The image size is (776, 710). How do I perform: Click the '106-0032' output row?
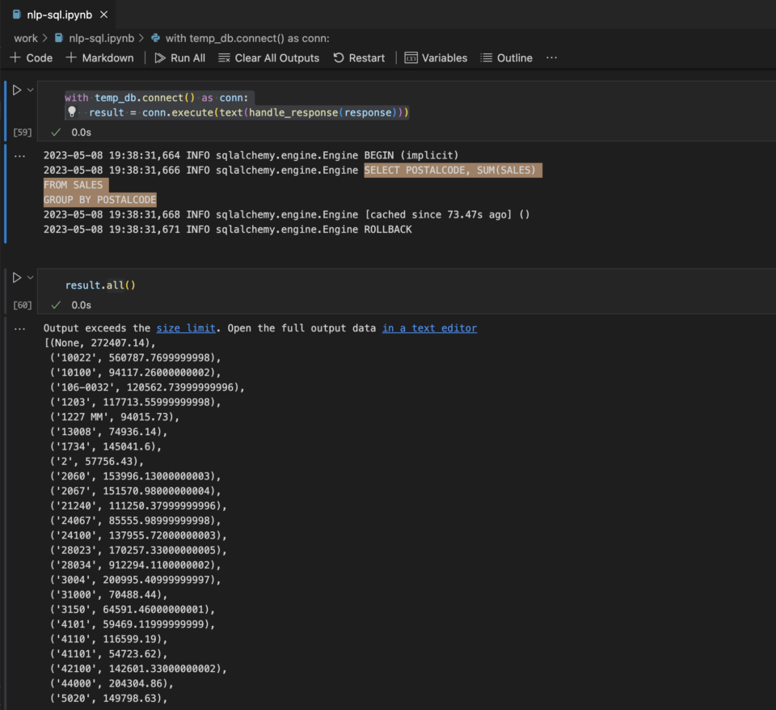coord(147,387)
